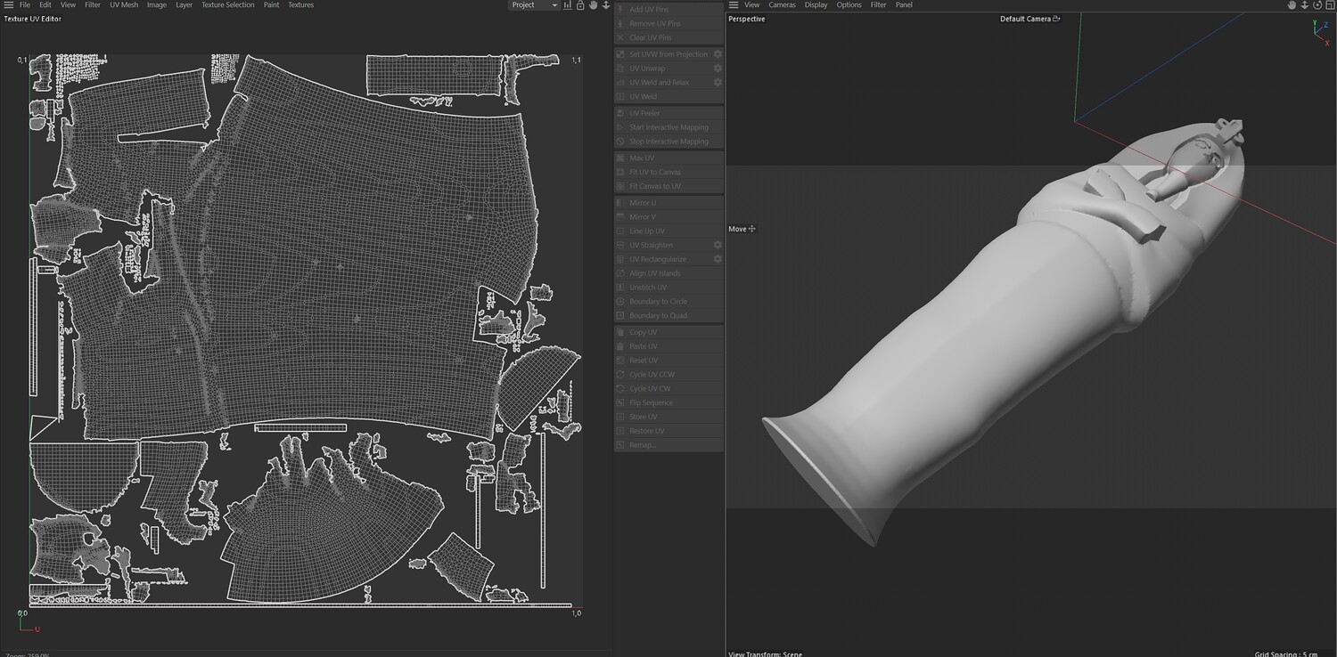
Task: Click the Reset UV button
Action: click(668, 361)
